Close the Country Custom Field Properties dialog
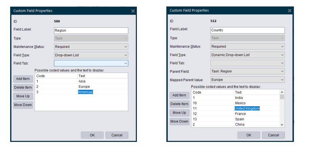 click(290, 11)
